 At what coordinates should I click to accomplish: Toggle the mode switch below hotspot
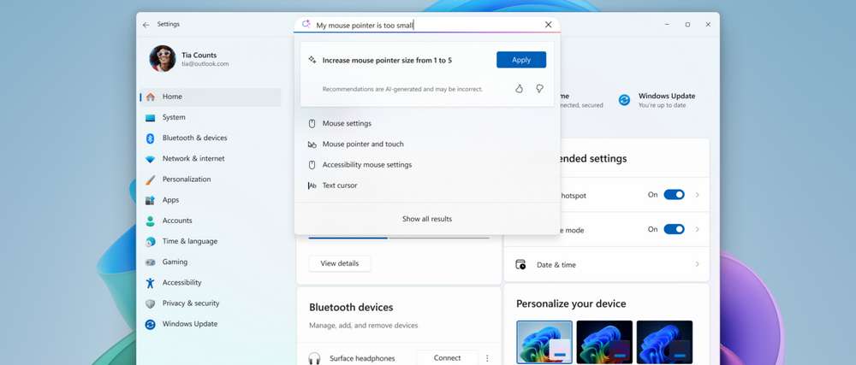click(674, 229)
